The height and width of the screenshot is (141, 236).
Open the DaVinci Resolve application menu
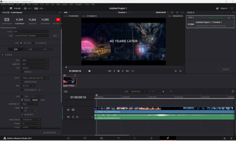7,5
